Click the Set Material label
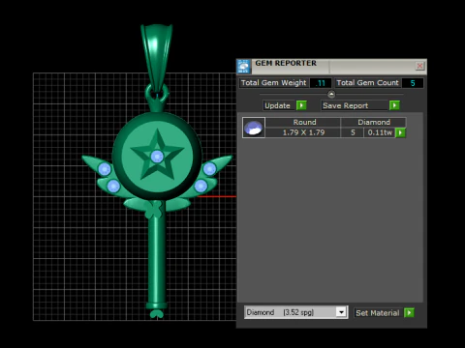The width and height of the screenshot is (465, 348). [378, 313]
